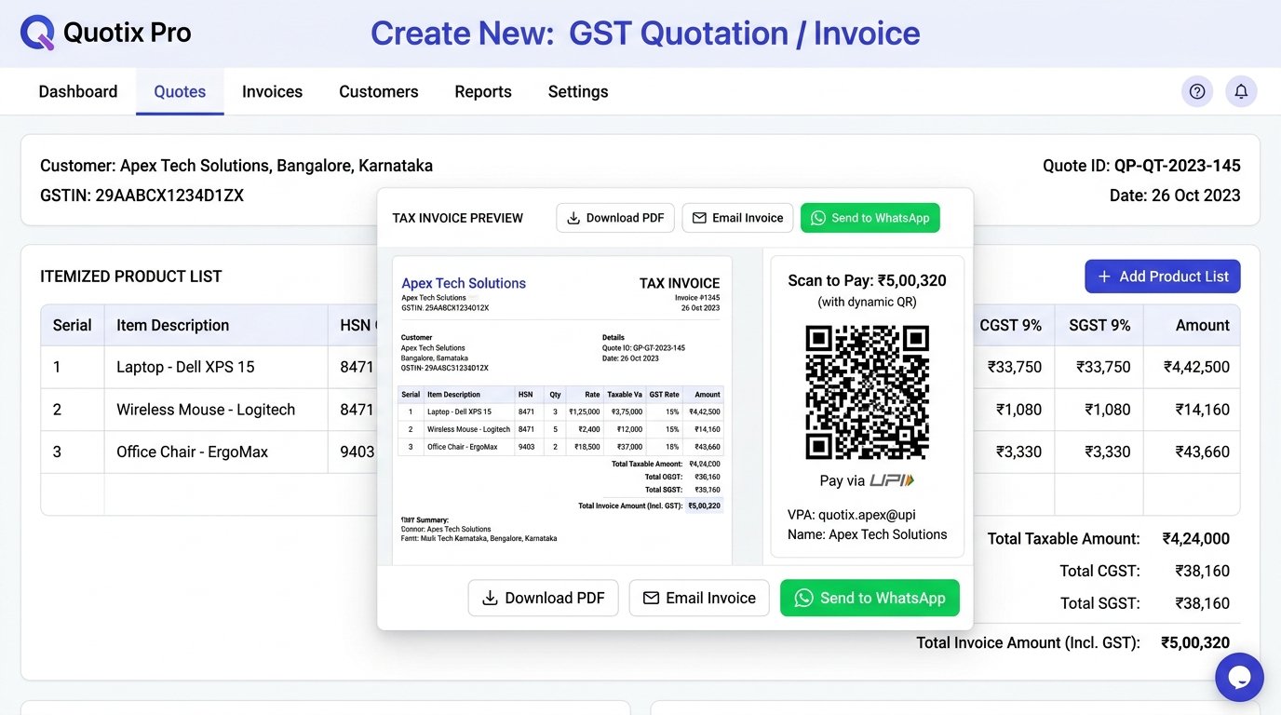Viewport: 1281px width, 715px height.
Task: Click Email Invoice in the preview header
Action: [x=737, y=218]
